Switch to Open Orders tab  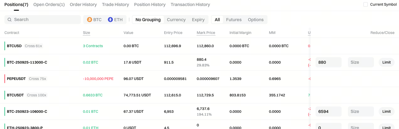(x=49, y=5)
